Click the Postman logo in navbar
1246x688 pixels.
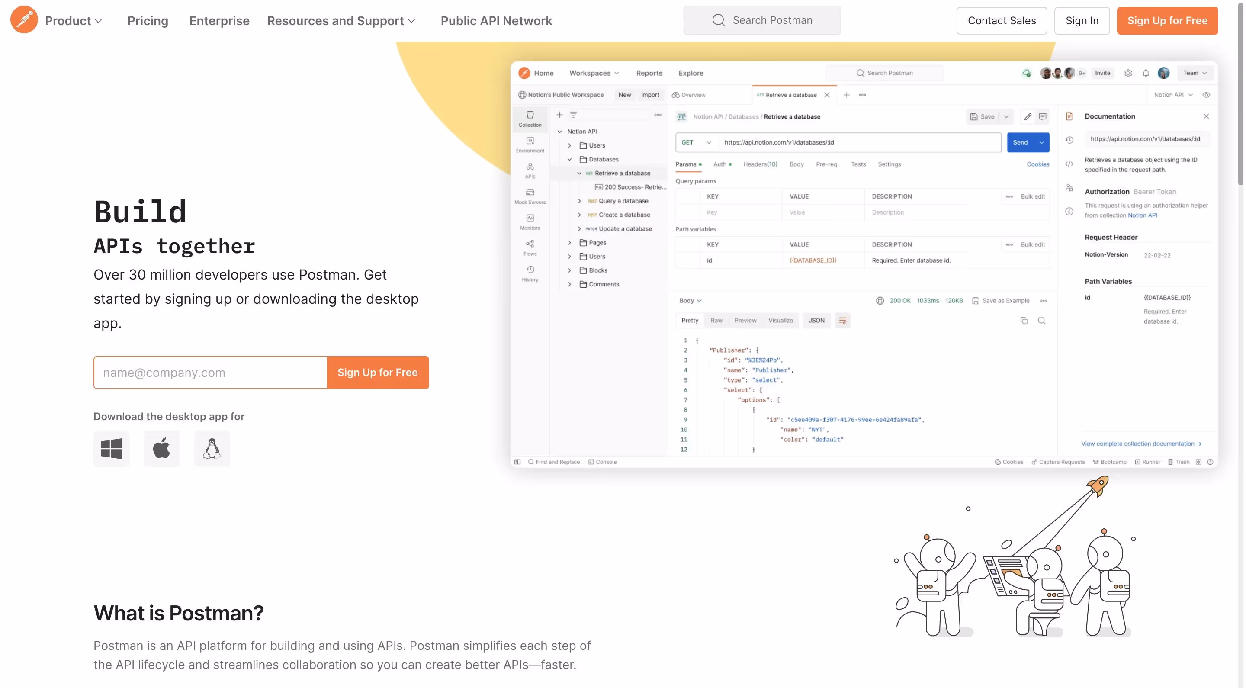click(x=24, y=20)
